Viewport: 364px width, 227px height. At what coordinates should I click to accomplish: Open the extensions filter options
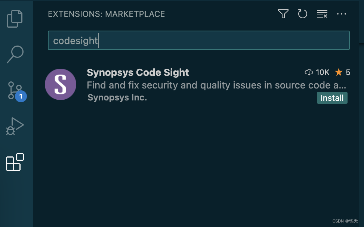click(283, 14)
